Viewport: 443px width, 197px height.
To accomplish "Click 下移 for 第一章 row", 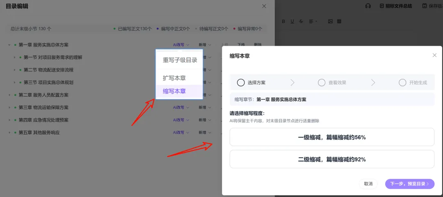I will coord(241,45).
